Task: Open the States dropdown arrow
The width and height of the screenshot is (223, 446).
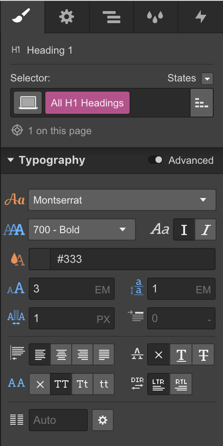Action: click(207, 79)
